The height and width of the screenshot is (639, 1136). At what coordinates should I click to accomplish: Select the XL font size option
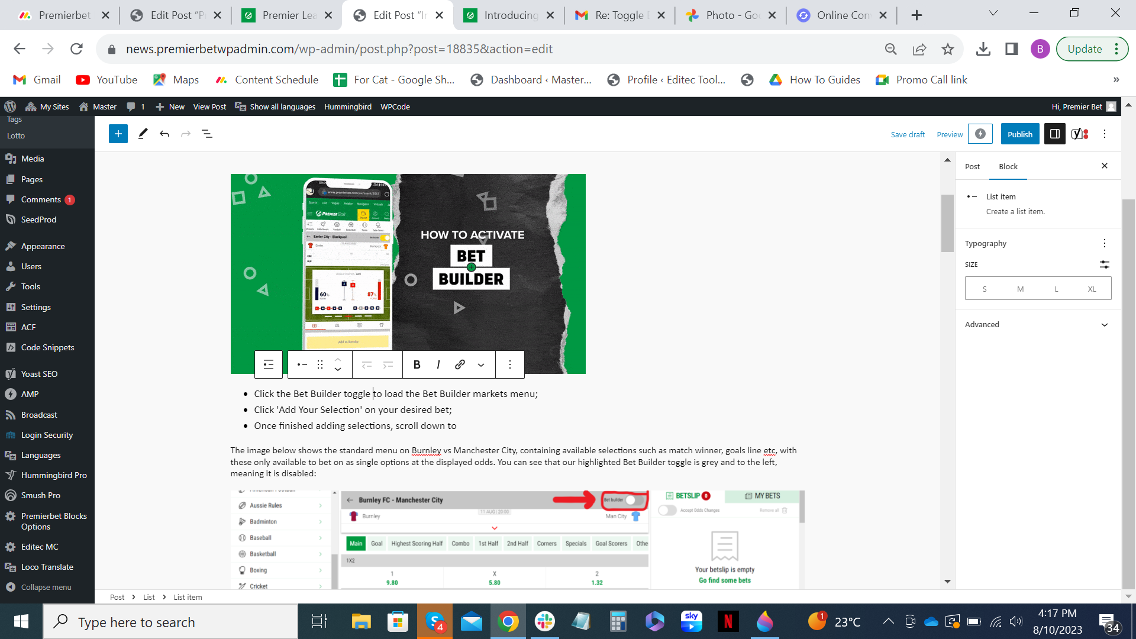coord(1092,289)
